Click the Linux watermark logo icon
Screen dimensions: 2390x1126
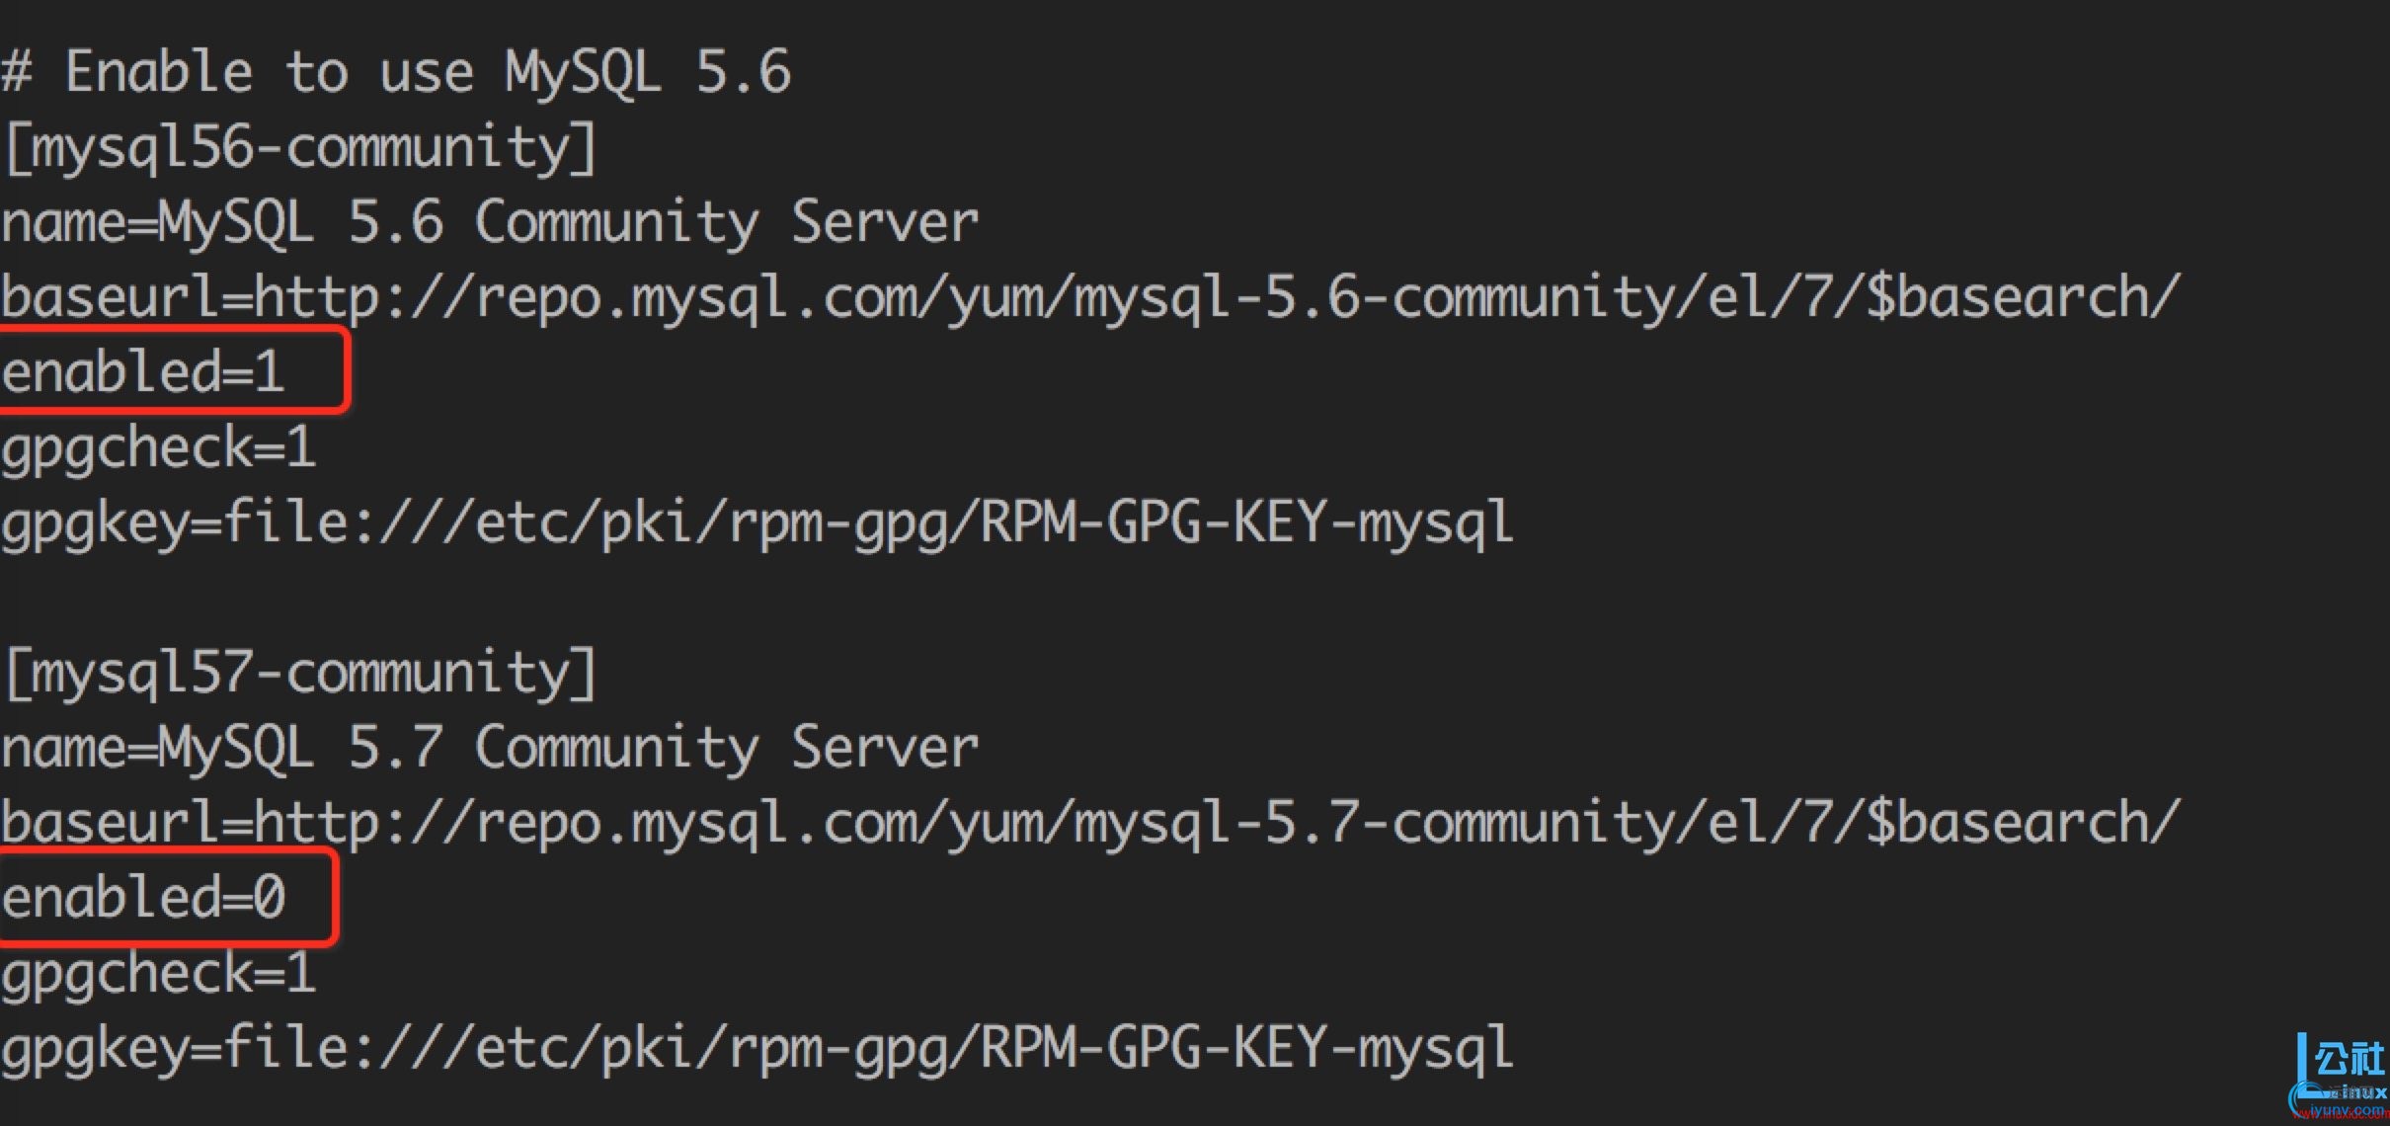coord(2339,1073)
